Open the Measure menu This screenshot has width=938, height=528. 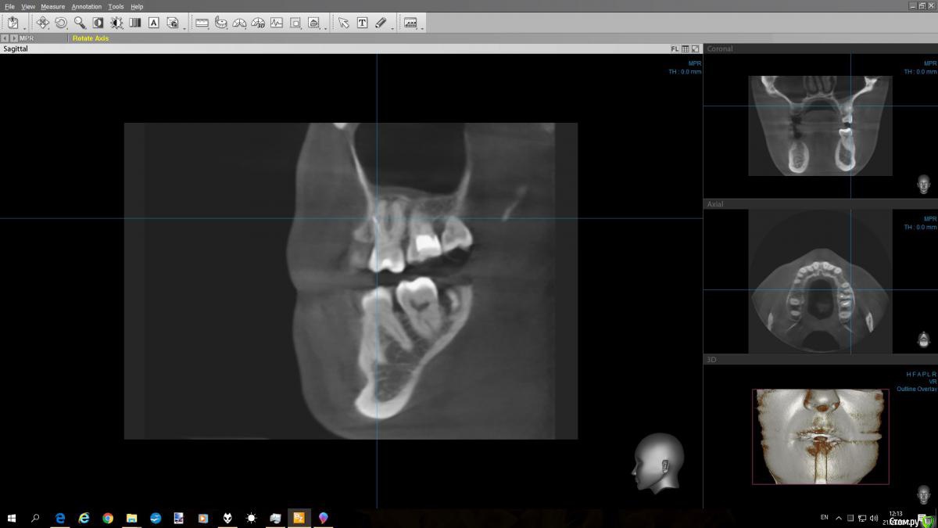point(52,6)
